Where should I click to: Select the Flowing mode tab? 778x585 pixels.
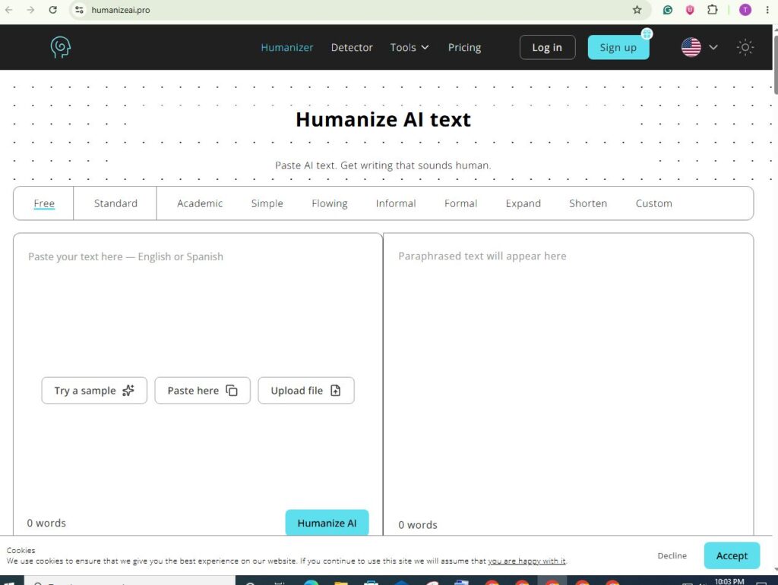click(x=330, y=203)
